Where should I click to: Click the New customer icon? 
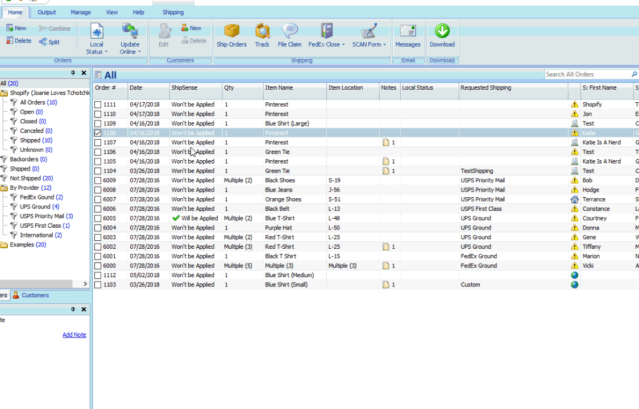coord(185,28)
